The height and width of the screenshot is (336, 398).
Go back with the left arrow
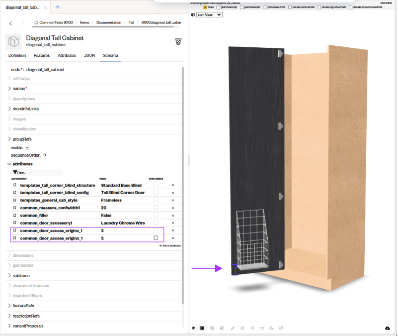10,23
